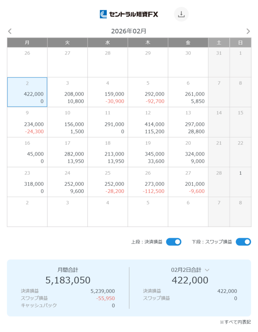
Task: Toggle the スワップ損益 lower row switch
Action: [243, 242]
